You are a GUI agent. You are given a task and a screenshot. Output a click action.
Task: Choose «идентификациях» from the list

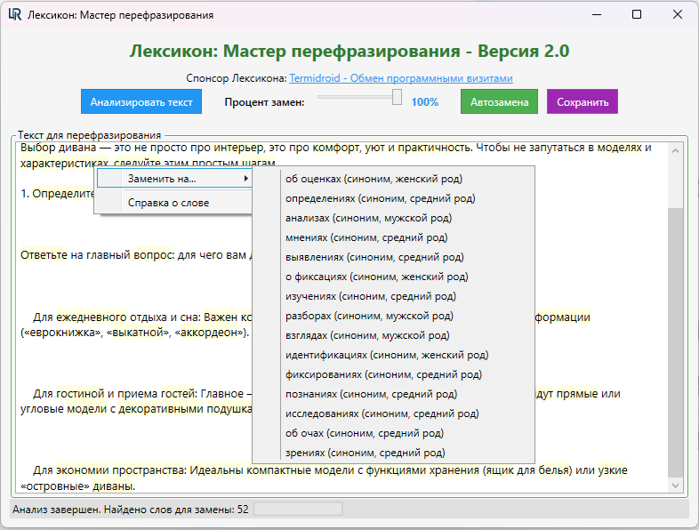387,355
